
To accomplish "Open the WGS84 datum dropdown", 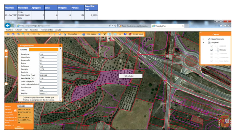I will 25,106.
